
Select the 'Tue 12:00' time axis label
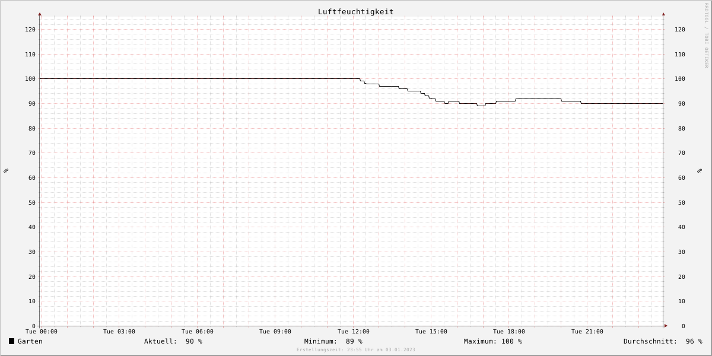pos(354,332)
